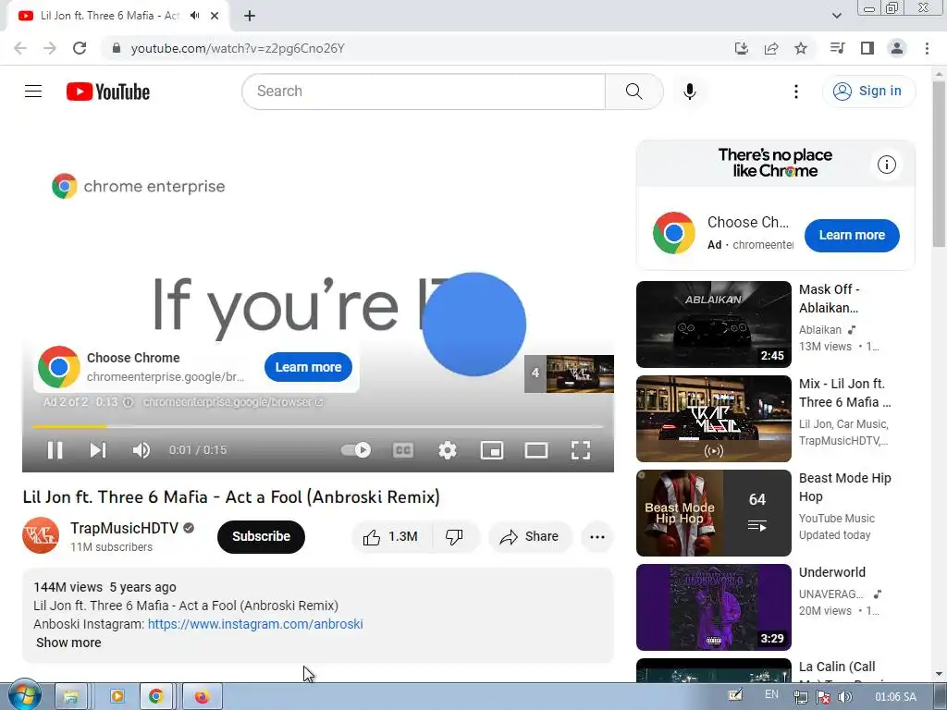Image resolution: width=947 pixels, height=710 pixels.
Task: Sign in to YouTube
Action: (x=868, y=92)
